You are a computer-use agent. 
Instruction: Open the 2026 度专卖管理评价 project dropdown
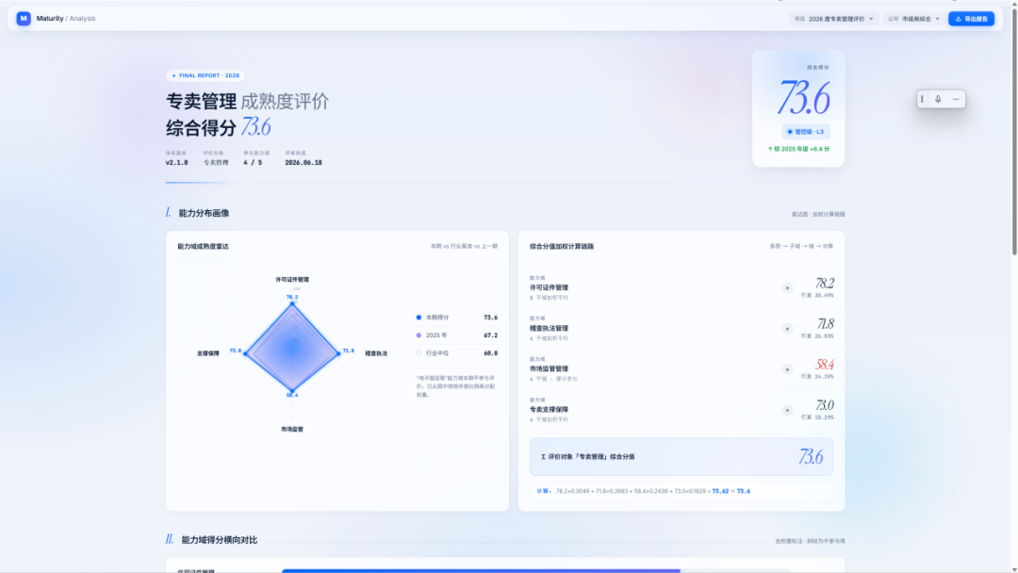[834, 19]
